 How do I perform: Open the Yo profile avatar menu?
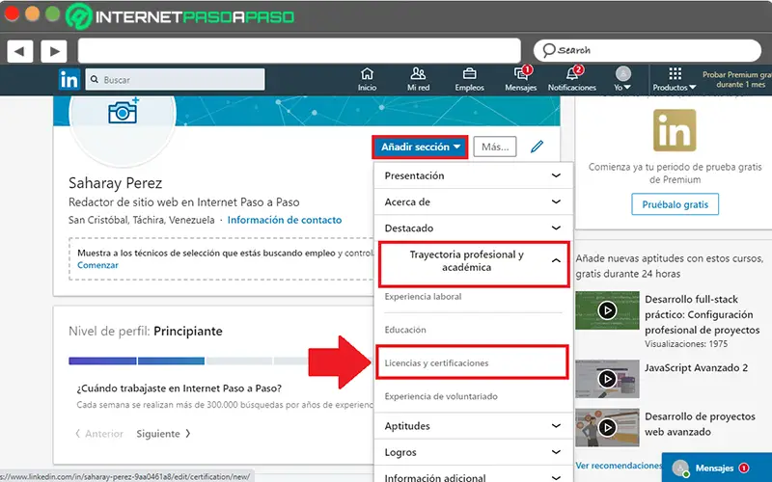coord(622,79)
